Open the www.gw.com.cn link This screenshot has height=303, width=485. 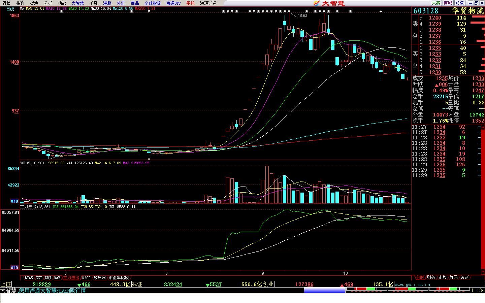(x=412, y=284)
